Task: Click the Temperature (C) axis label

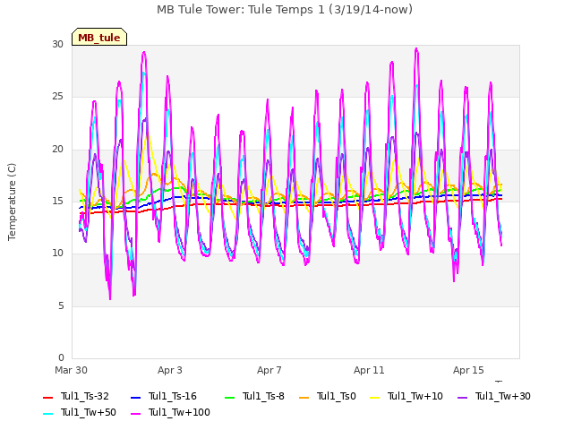Action: click(x=12, y=202)
